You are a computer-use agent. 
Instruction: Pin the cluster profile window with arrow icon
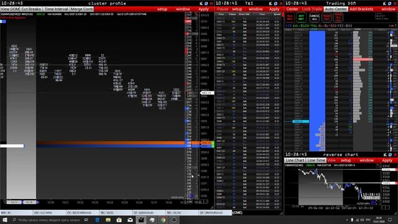(201, 3)
